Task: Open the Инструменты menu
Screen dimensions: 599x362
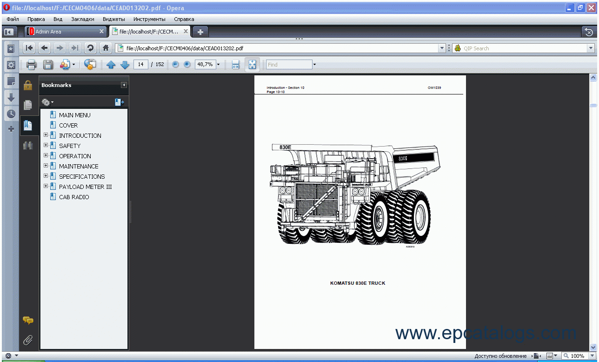Action: click(x=149, y=19)
